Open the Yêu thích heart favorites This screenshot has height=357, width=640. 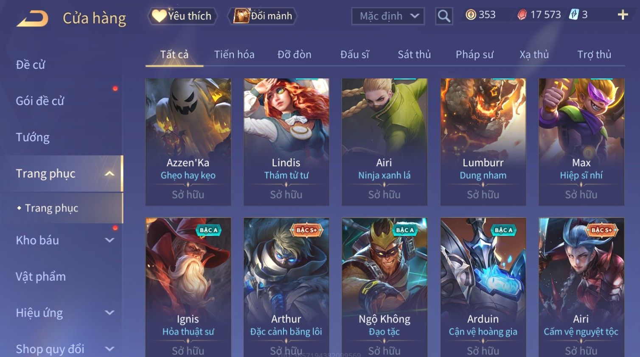(x=182, y=16)
